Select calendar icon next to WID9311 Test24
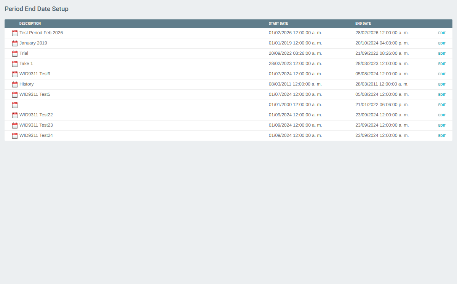457x284 pixels. 15,136
